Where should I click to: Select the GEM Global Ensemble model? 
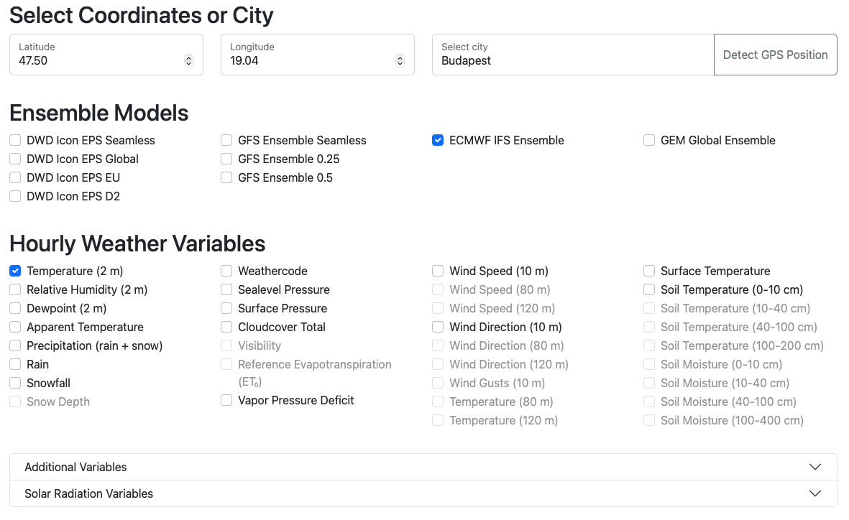click(x=648, y=140)
